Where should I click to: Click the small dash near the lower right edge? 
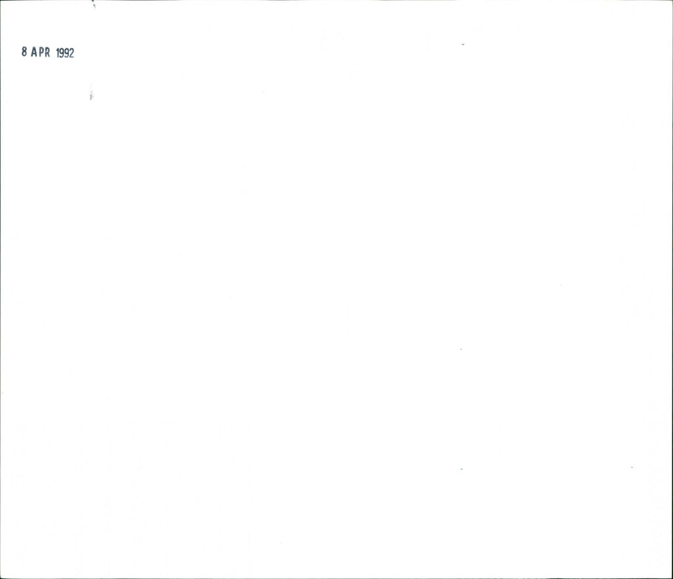(632, 467)
